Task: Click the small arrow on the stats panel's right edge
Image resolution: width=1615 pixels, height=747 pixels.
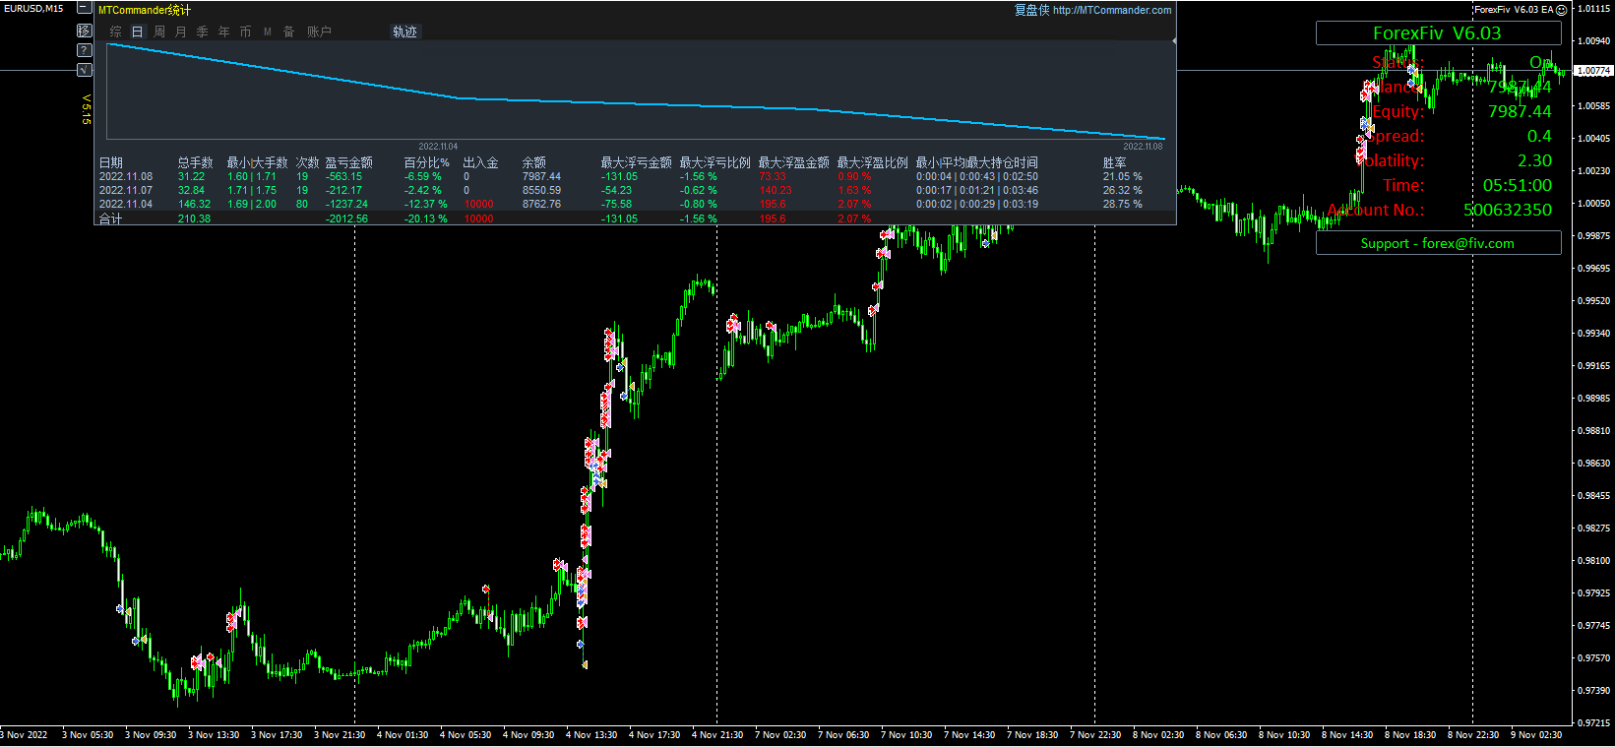Action: coord(1174,41)
